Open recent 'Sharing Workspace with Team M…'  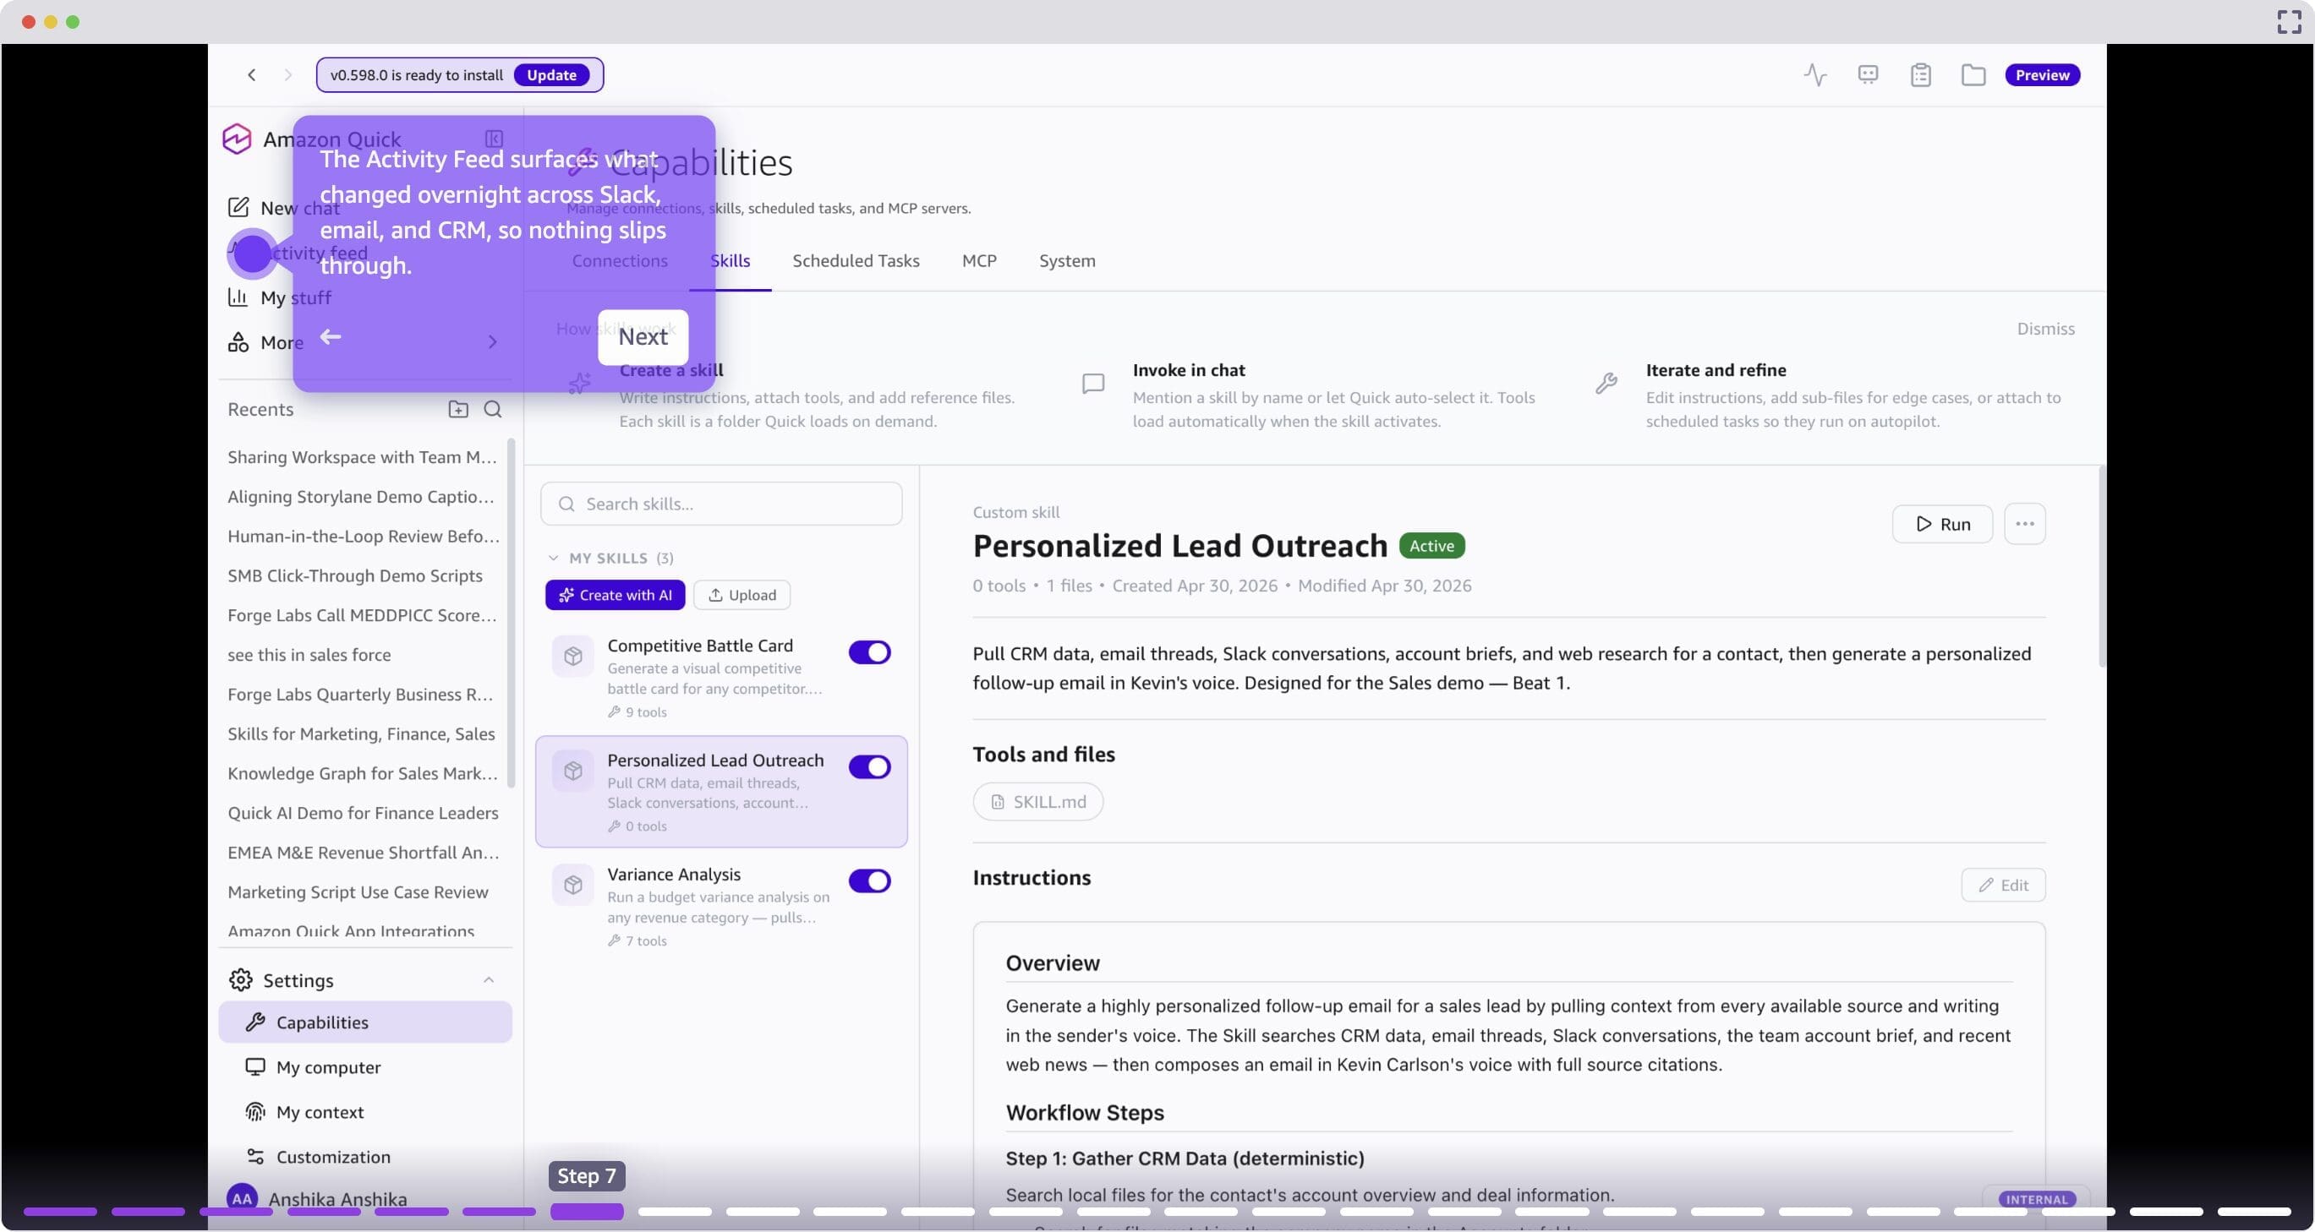[x=361, y=457]
